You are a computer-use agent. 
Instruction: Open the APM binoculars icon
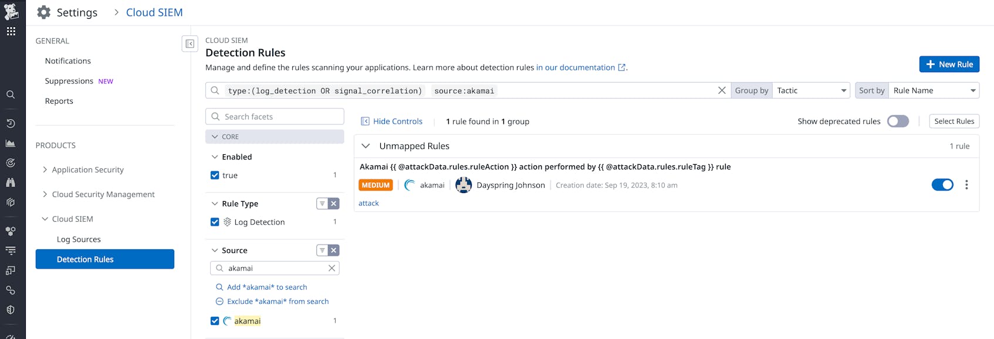coord(11,182)
